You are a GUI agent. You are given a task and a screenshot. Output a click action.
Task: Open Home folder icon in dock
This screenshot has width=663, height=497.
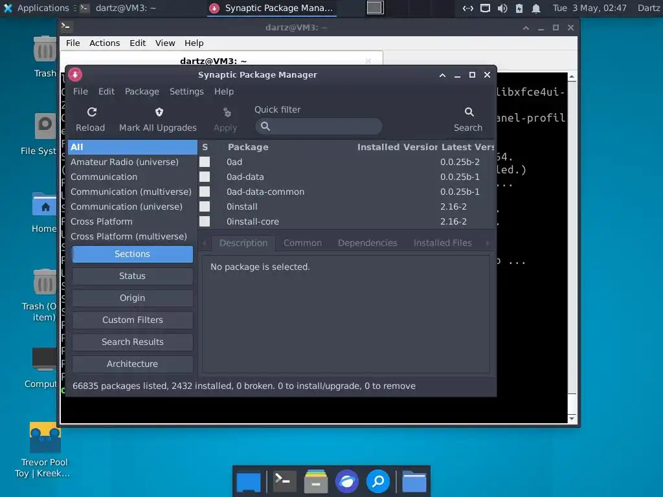pyautogui.click(x=414, y=481)
